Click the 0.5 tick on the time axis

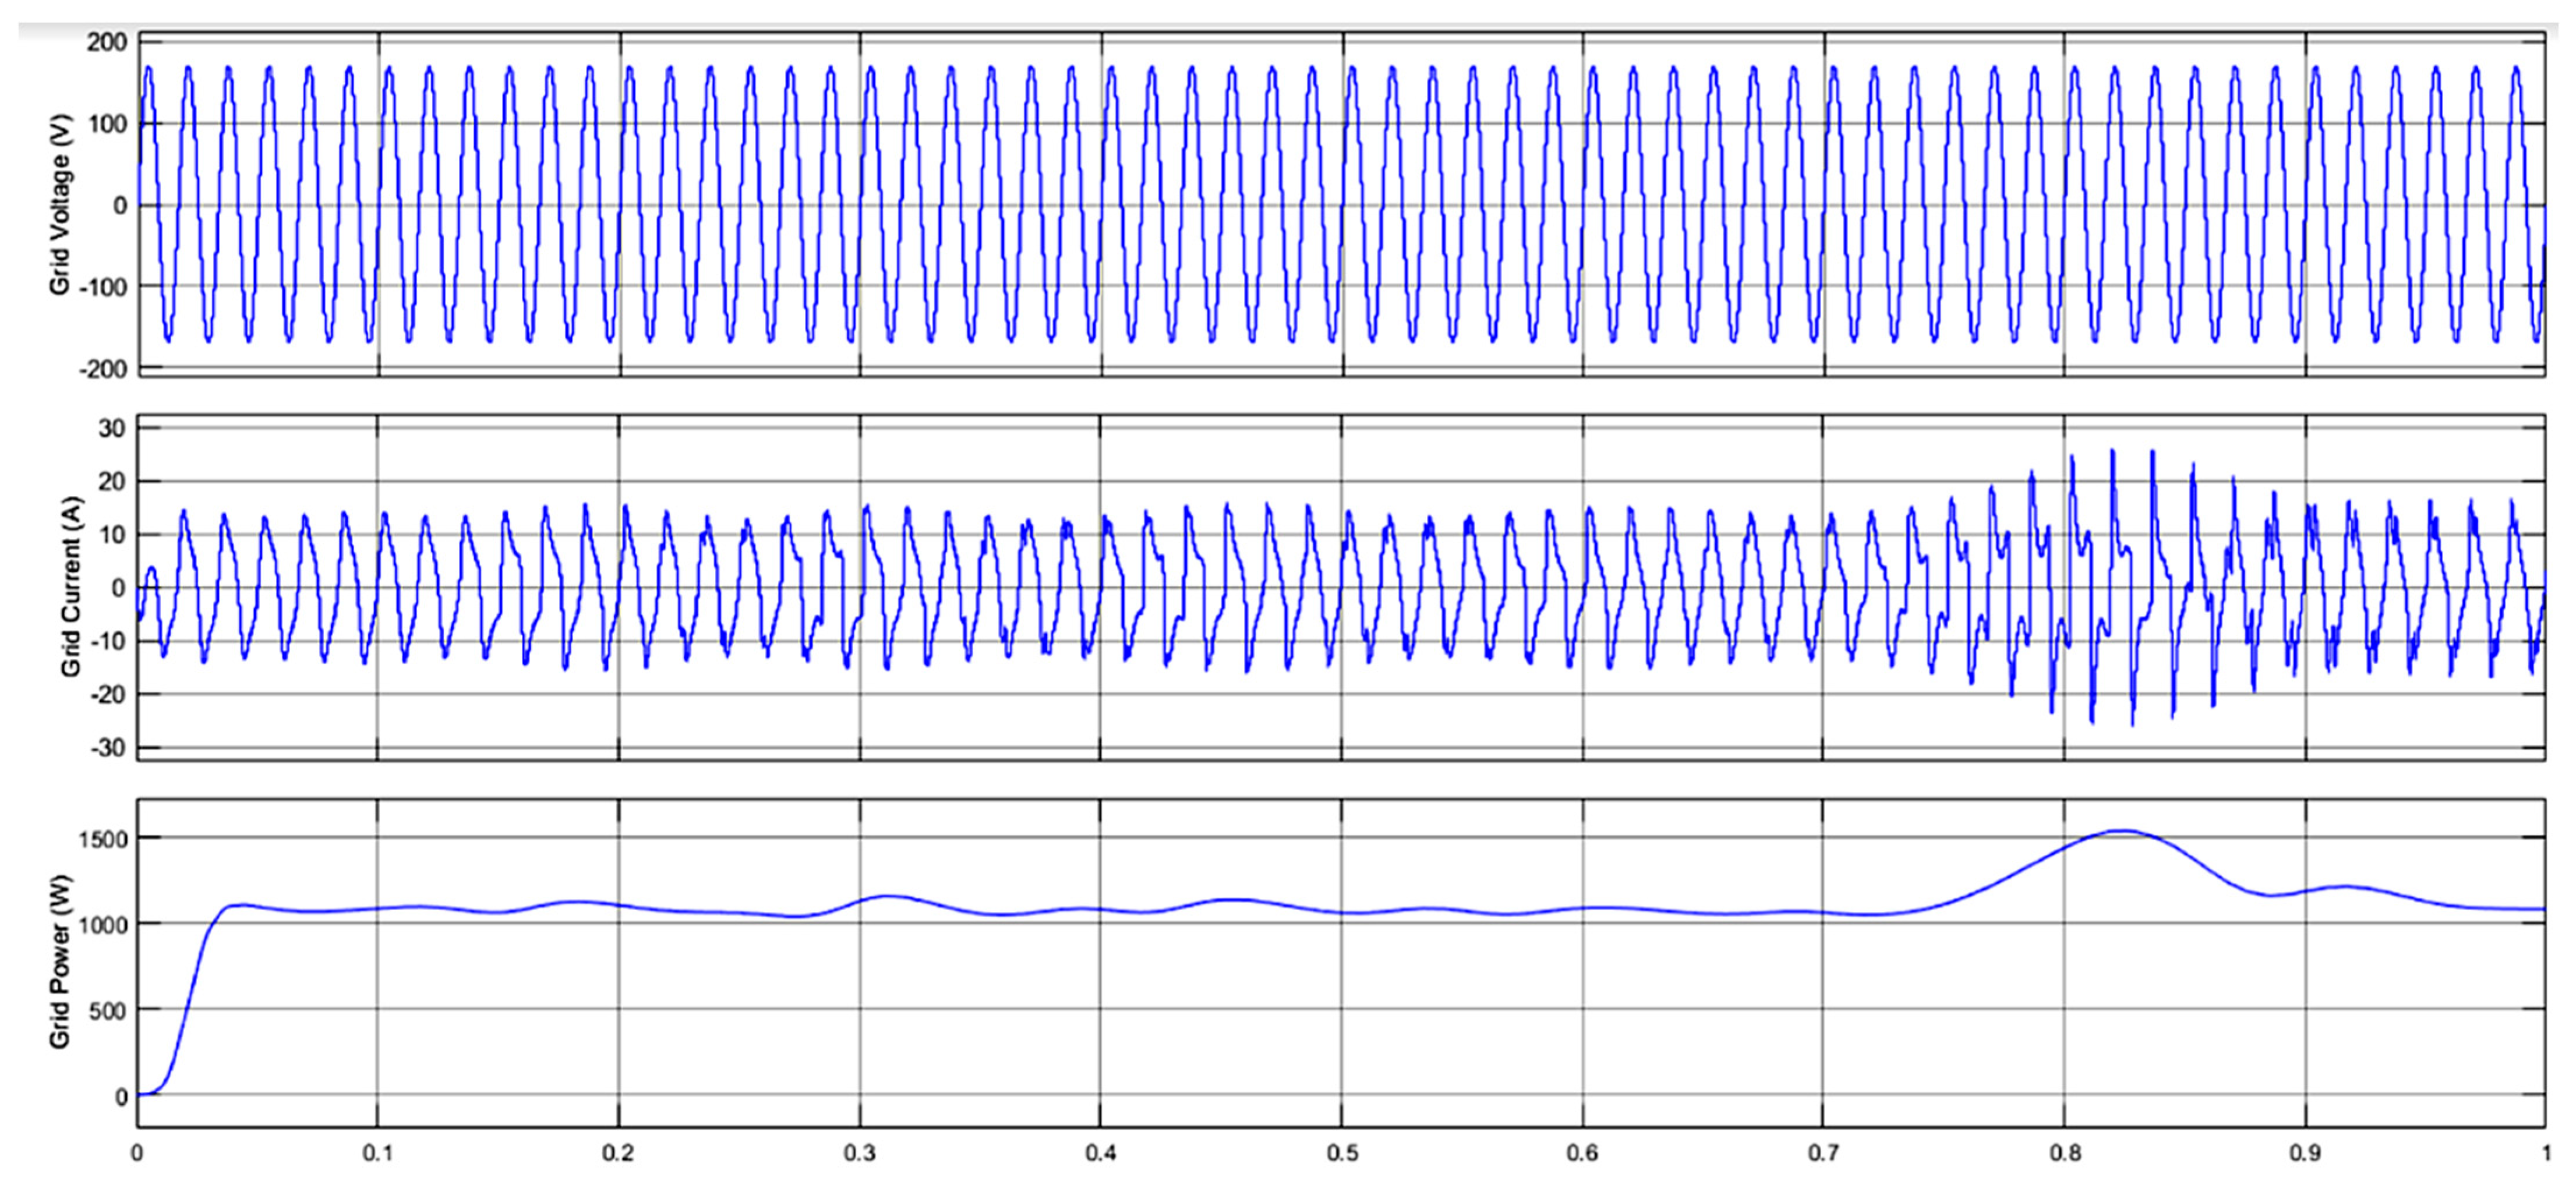tap(1342, 1154)
